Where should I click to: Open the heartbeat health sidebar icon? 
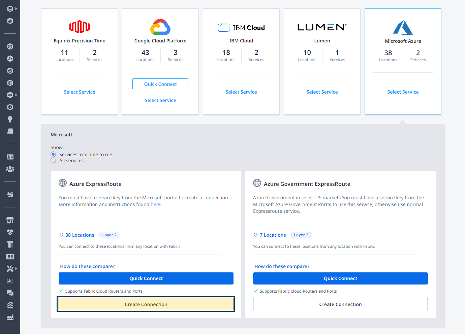(x=10, y=232)
